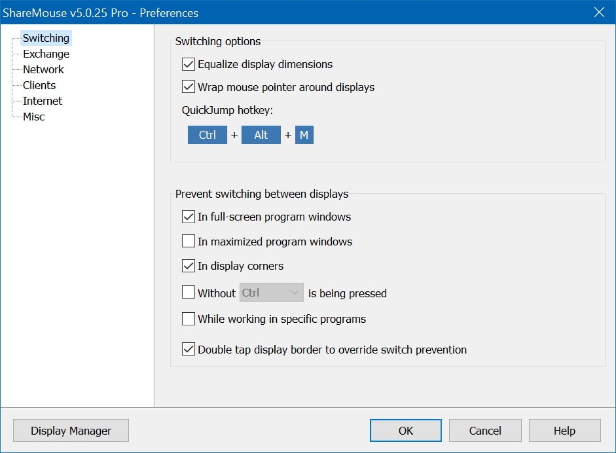Image resolution: width=616 pixels, height=453 pixels.
Task: Enable In maximized program windows option
Action: click(188, 241)
